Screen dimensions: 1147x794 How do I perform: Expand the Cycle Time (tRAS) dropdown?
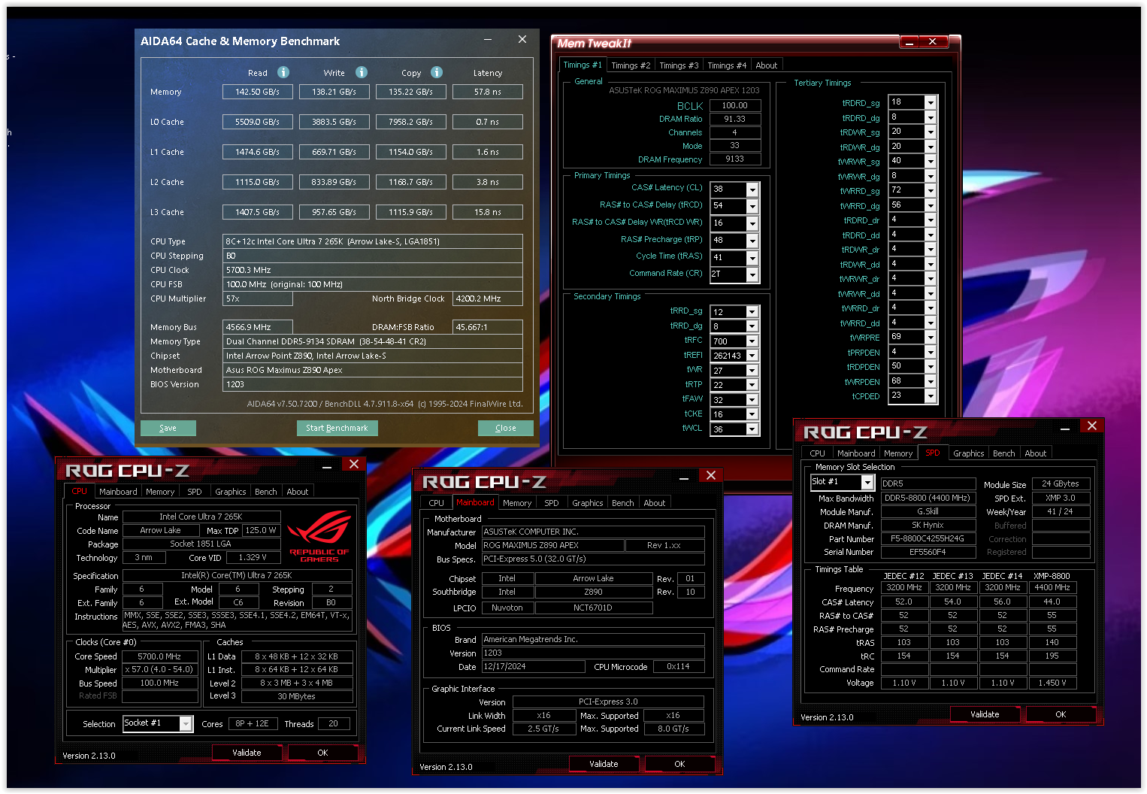[752, 258]
